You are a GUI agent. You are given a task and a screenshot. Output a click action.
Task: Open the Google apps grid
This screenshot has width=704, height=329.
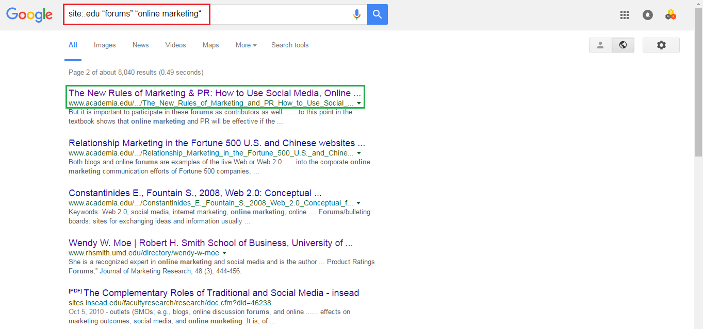(x=625, y=15)
